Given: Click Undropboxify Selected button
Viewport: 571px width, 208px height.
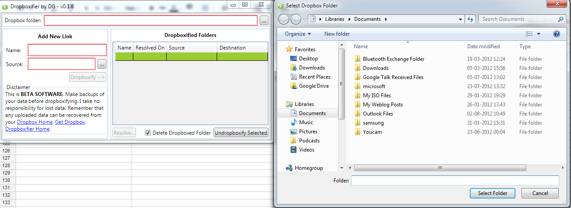Looking at the screenshot, I should (241, 133).
